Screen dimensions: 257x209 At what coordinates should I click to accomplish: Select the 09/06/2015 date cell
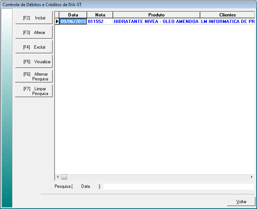(x=73, y=22)
